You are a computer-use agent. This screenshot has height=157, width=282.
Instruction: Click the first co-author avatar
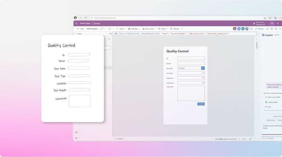tap(235, 29)
